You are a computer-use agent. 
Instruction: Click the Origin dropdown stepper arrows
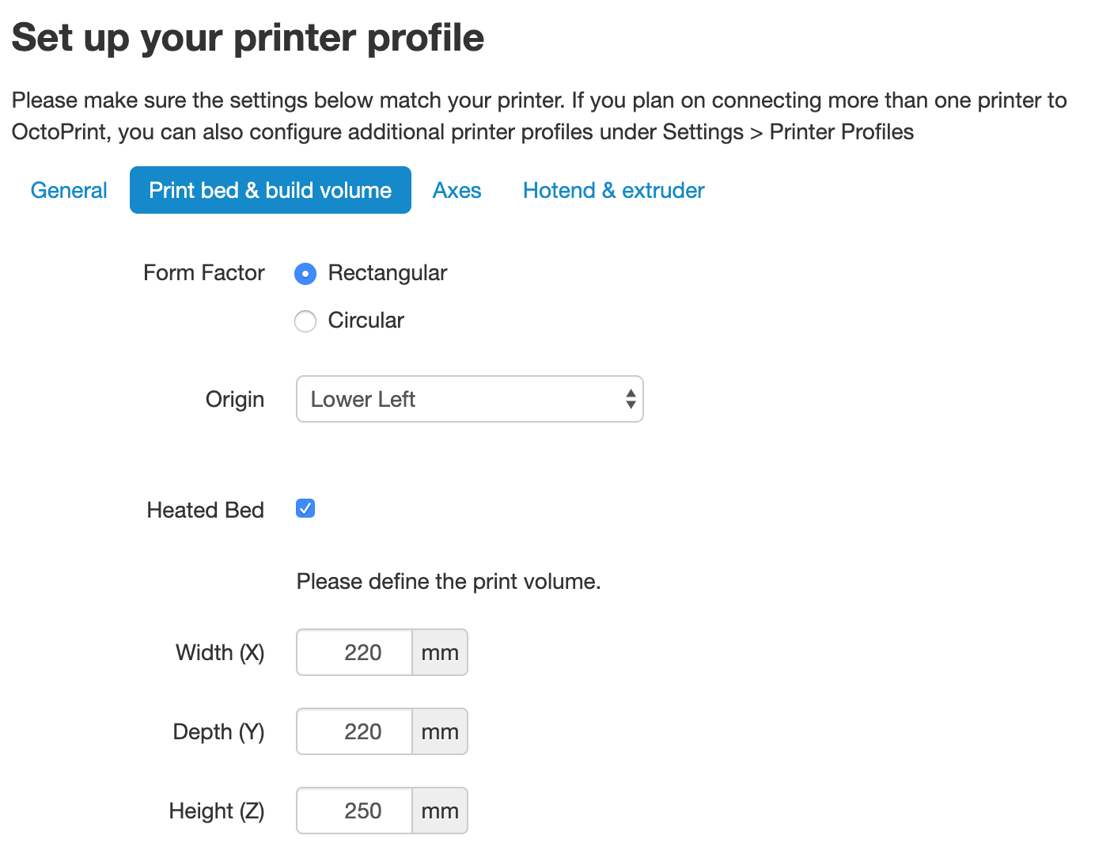(630, 399)
